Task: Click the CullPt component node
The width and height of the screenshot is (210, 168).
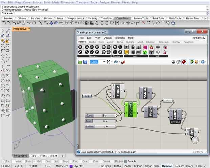Action: [175, 114]
